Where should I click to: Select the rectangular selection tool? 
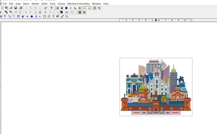pos(44,17)
